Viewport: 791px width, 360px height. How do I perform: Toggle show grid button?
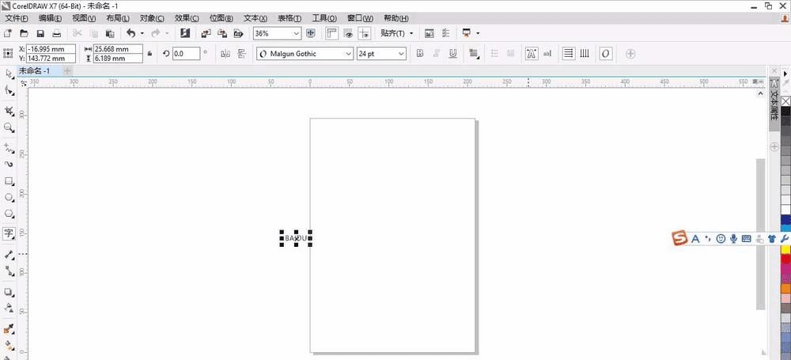tap(347, 33)
